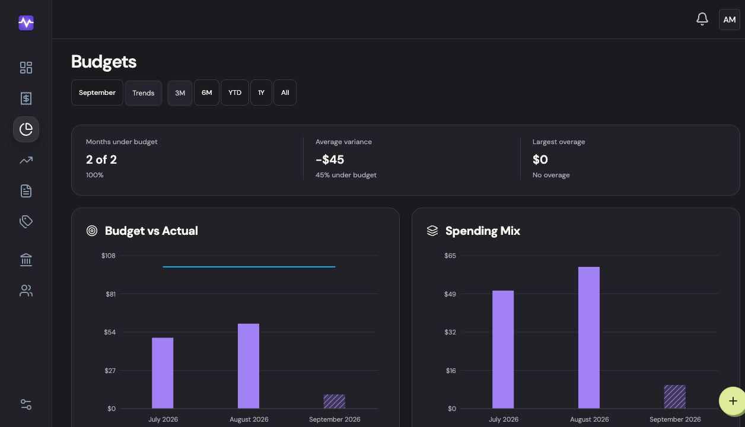Open the transactions receipt icon in sidebar

26,98
